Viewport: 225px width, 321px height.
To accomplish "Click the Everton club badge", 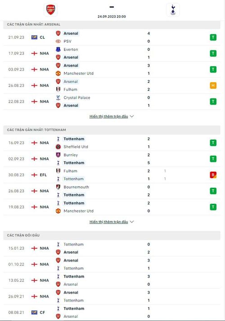I will click(x=58, y=49).
